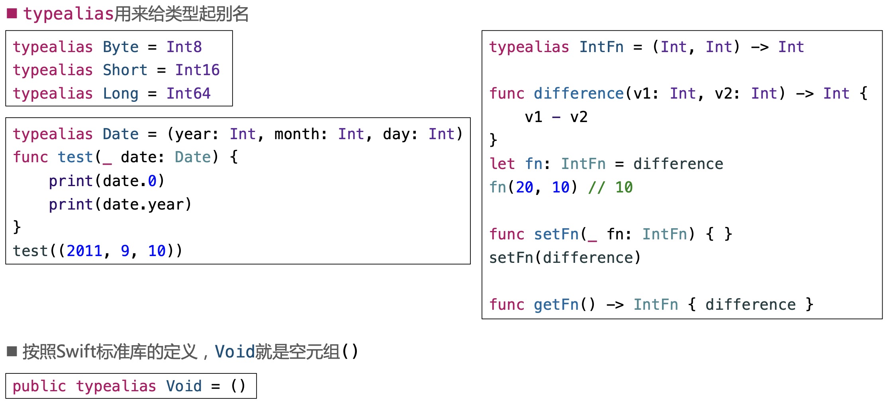The height and width of the screenshot is (404, 889).
Task: Click the month label in Date tuple
Action: [x=297, y=134]
